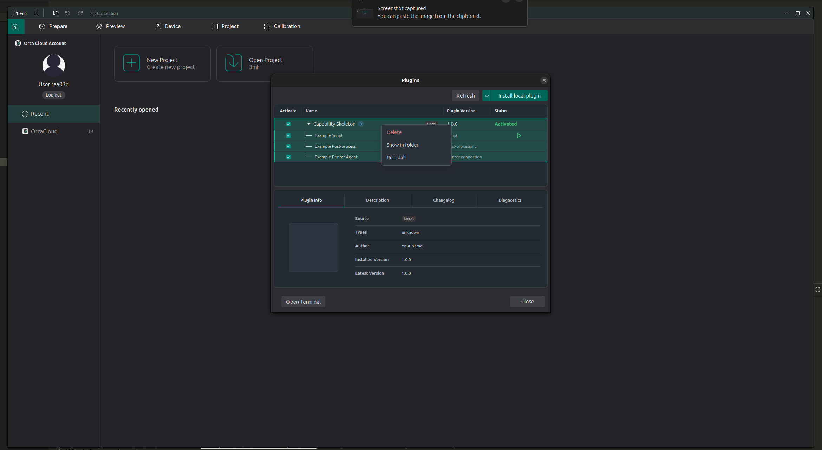This screenshot has height=450, width=822.
Task: Click the Name column header
Action: (x=311, y=111)
